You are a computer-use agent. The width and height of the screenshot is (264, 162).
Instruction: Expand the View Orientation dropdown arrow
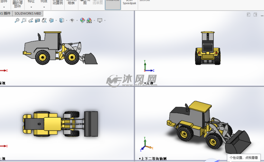[56, 20]
